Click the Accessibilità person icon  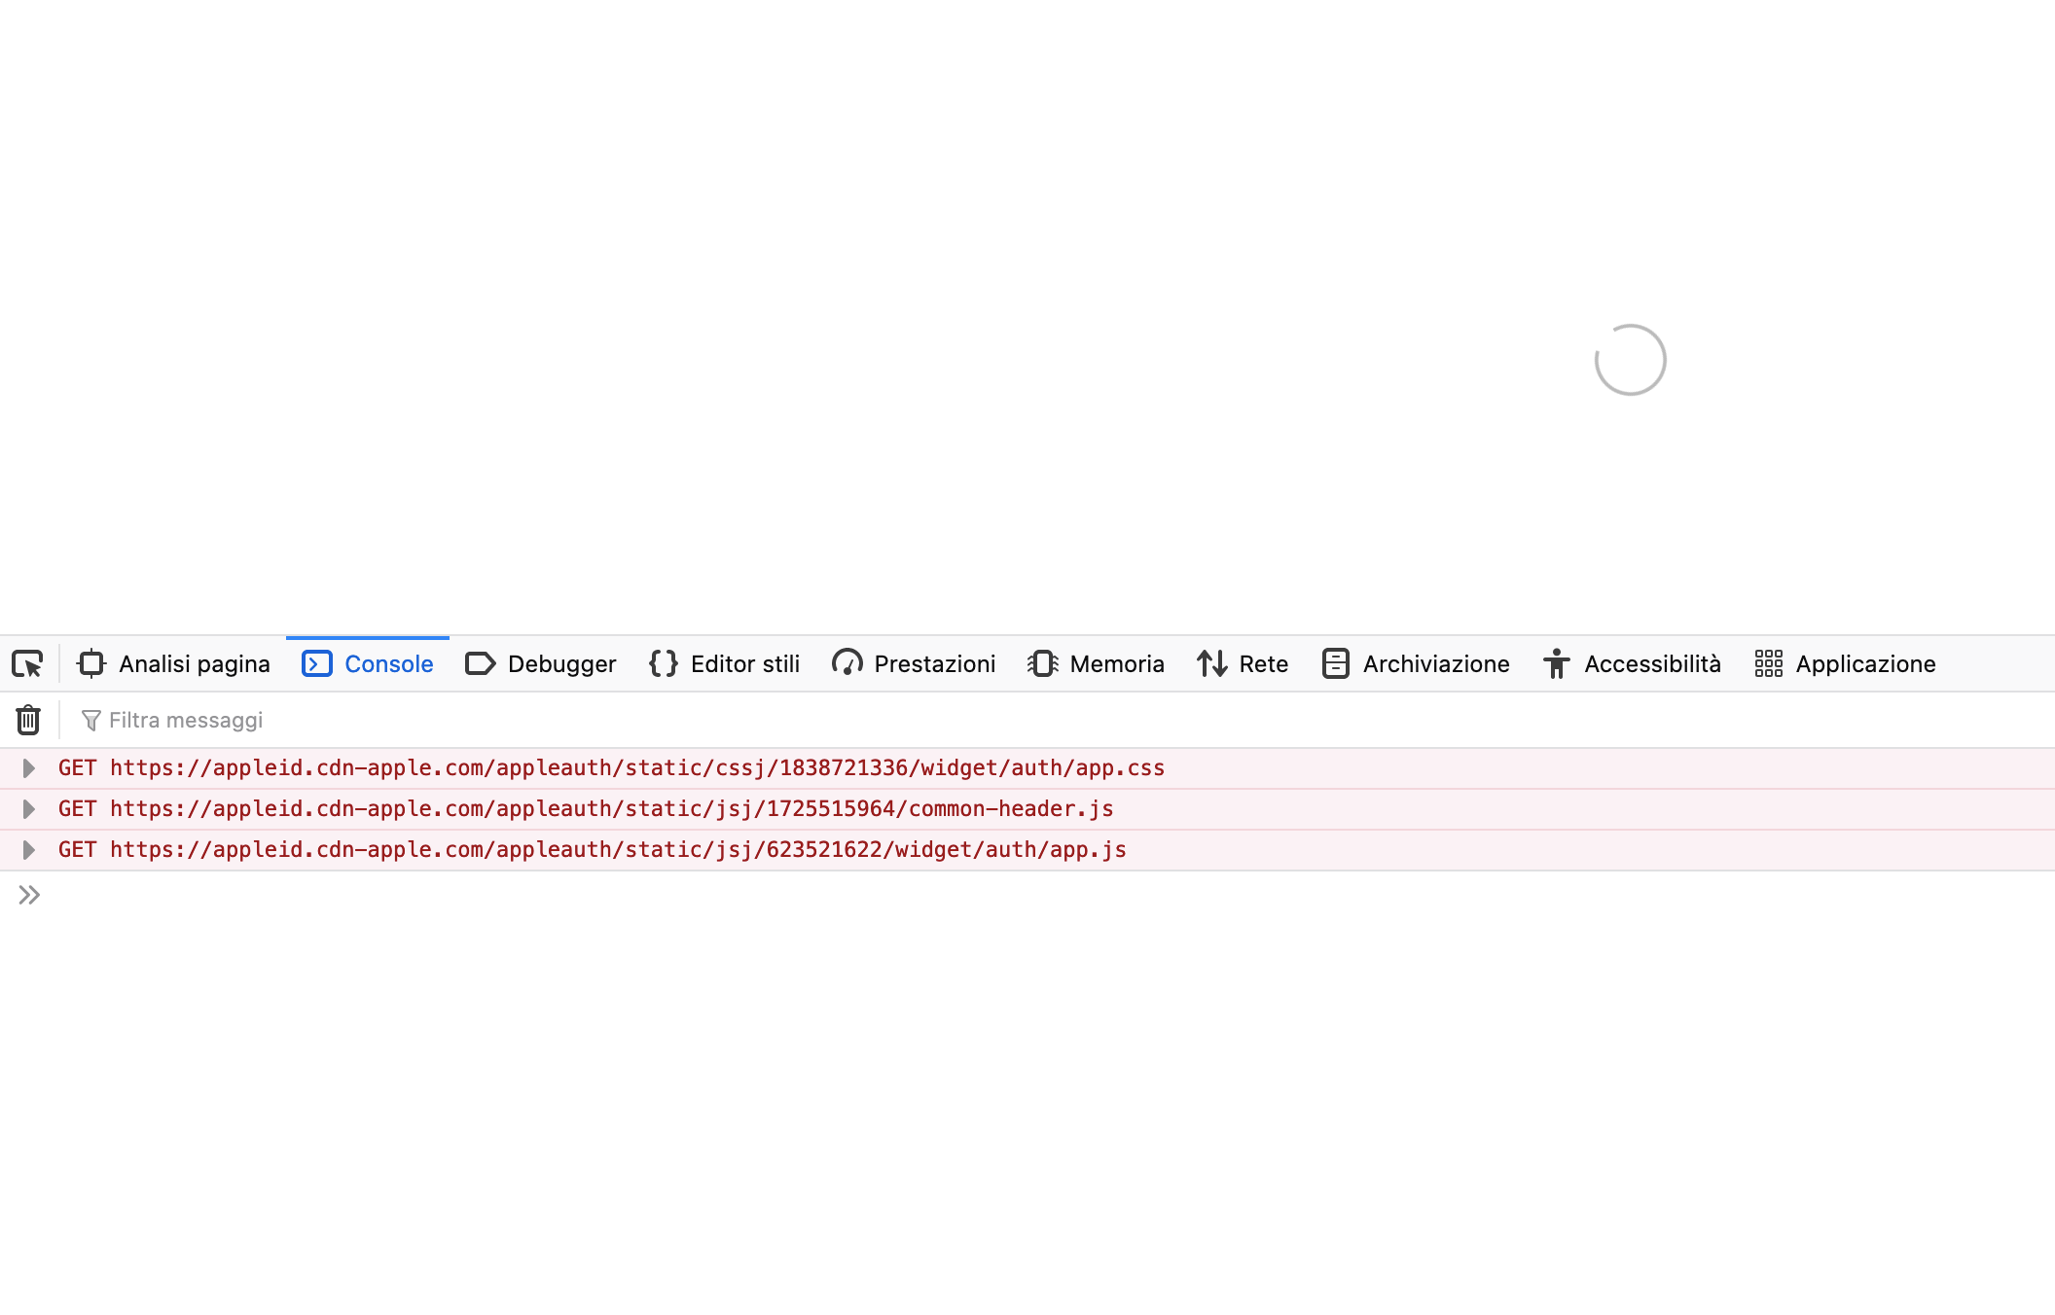click(1557, 663)
